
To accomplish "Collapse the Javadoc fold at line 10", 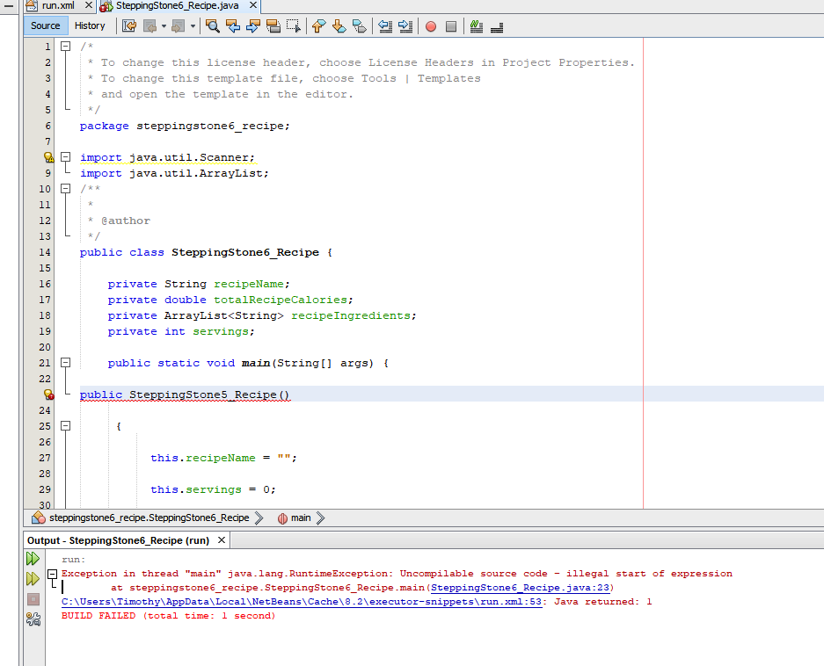I will pyautogui.click(x=66, y=189).
